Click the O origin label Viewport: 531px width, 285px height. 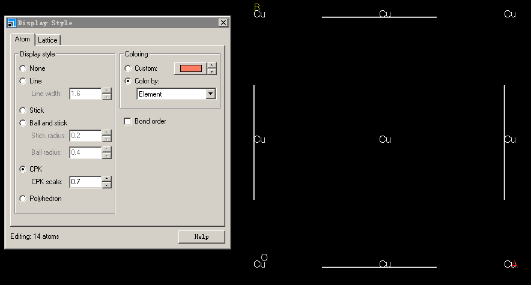[264, 257]
